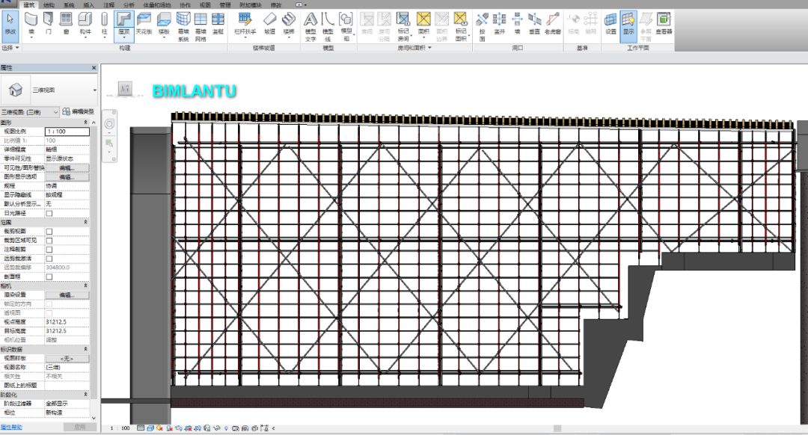Viewport: 808px width, 435px height.
Task: Select the Area (面积) tool
Action: (423, 24)
